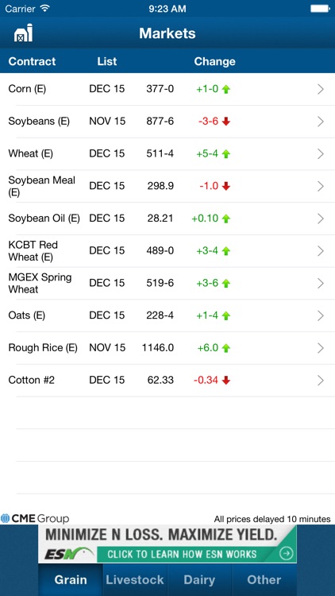This screenshot has width=335, height=596.
Task: Open the Other tab
Action: point(264,579)
